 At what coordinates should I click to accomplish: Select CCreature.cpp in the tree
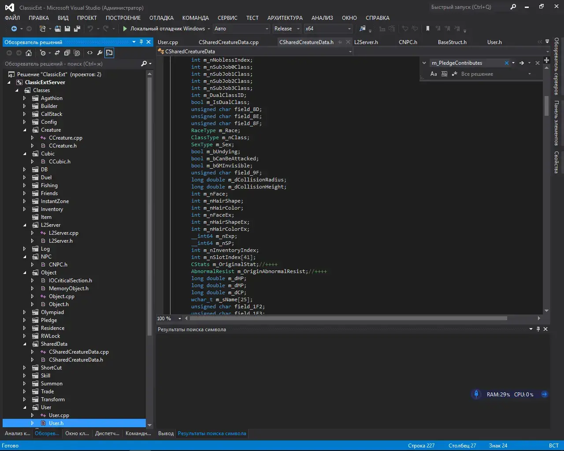[66, 138]
